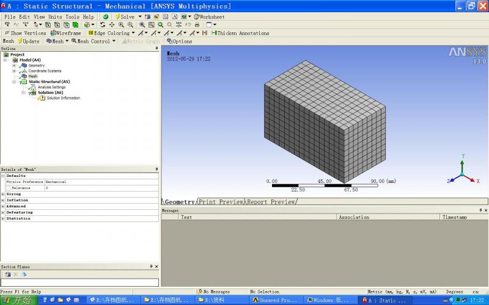Select the Body selection filter icon
Viewport: 489px width, 305px height.
(75, 24)
